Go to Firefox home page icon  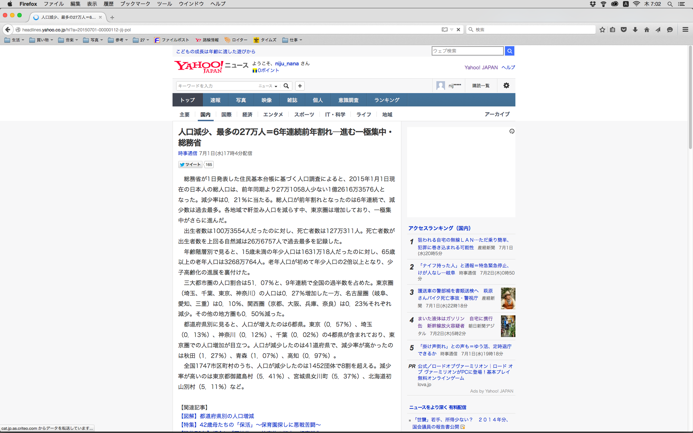(x=647, y=30)
